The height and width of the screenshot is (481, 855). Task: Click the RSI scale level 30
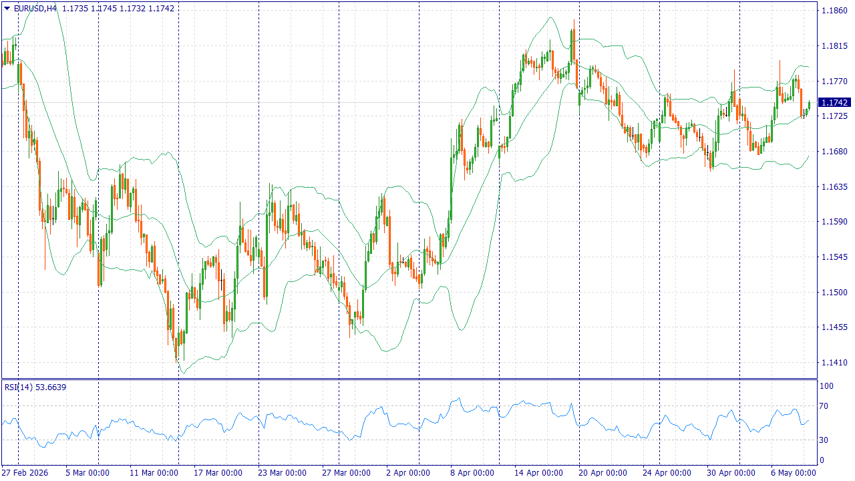[824, 440]
